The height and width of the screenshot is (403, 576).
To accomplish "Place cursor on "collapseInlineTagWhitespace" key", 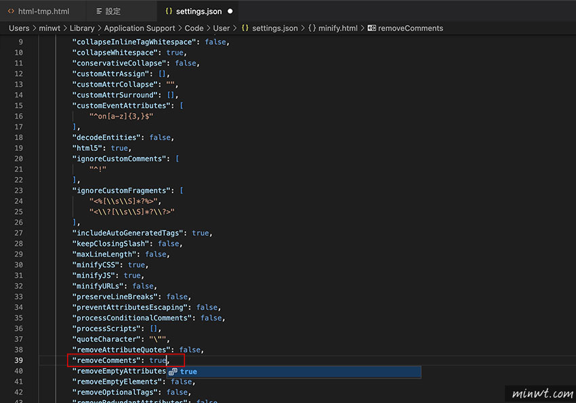I will [x=134, y=42].
